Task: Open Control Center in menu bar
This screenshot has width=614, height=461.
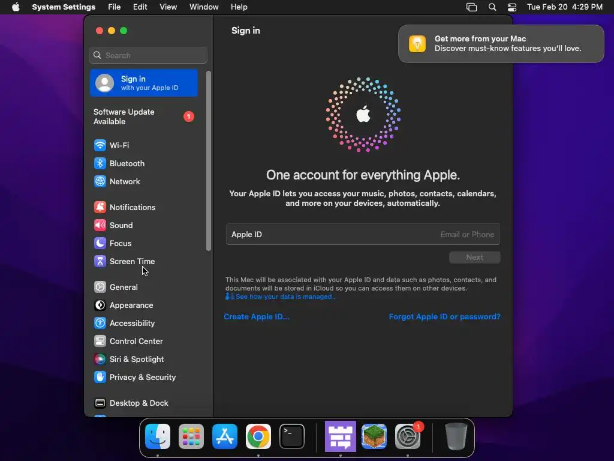Action: [512, 7]
